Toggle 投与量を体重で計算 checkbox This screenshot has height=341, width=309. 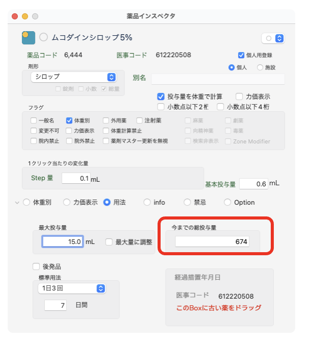161,96
